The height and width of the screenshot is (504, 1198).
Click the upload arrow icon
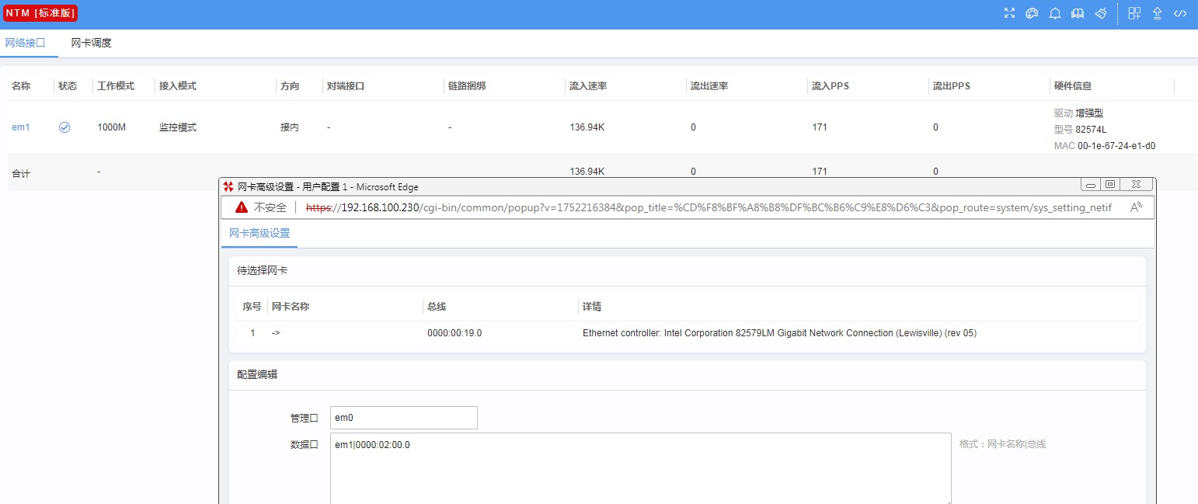[1157, 13]
